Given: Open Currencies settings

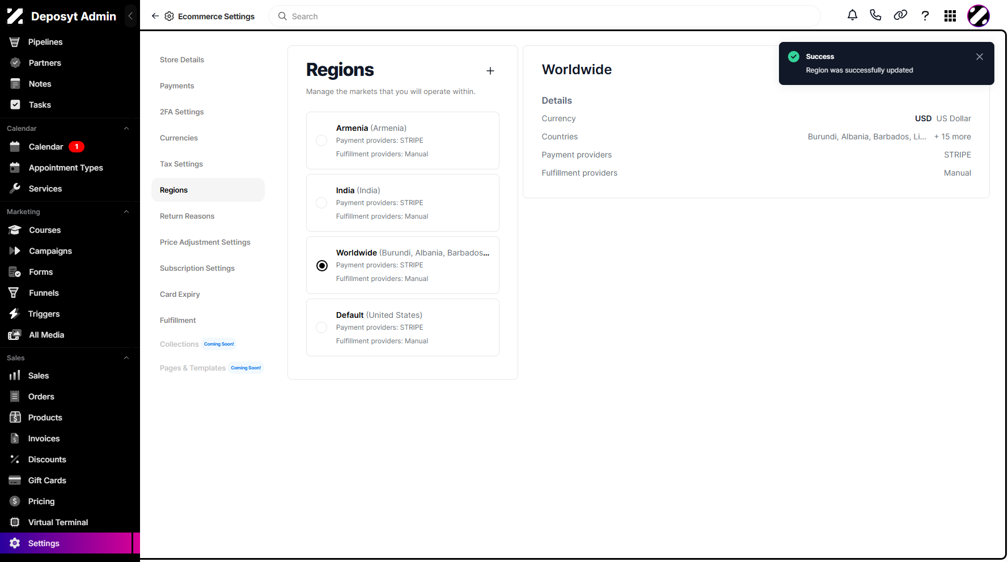Looking at the screenshot, I should tap(179, 138).
